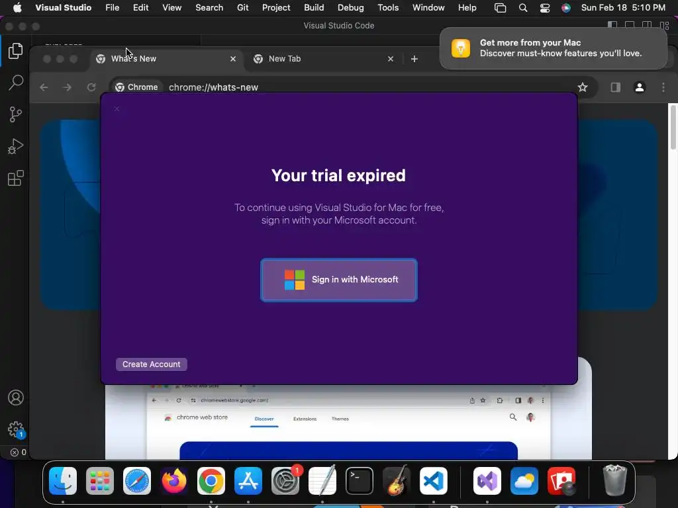
Task: Dismiss the trial expired dialog with X
Action: 117,109
